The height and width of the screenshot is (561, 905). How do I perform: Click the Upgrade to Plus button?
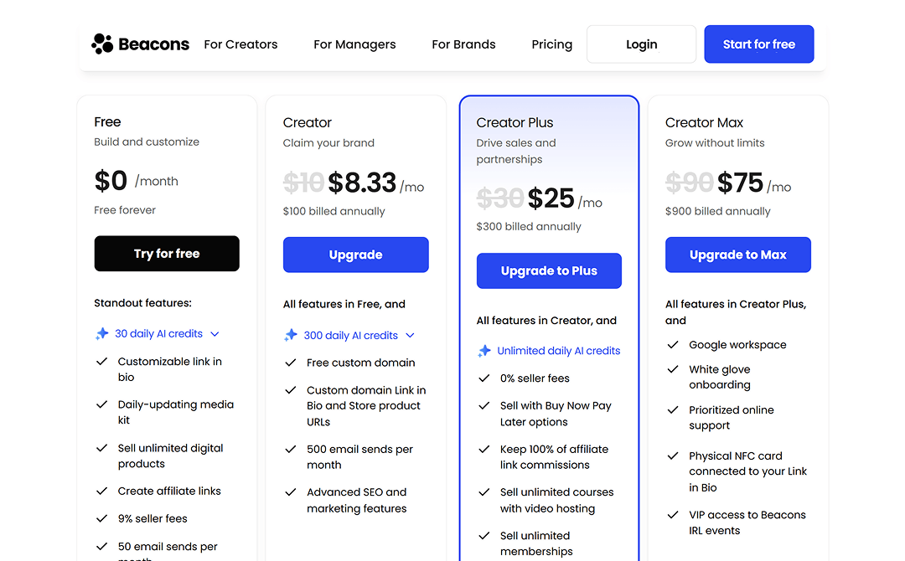coord(549,271)
